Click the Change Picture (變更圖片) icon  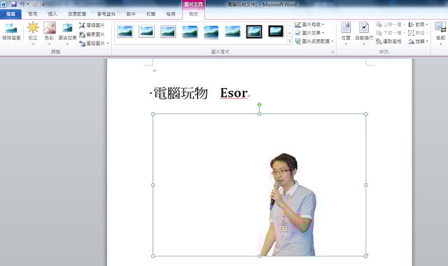(x=83, y=34)
